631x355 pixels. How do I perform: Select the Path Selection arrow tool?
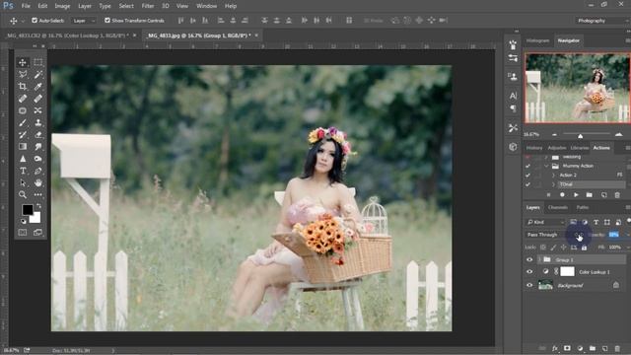tap(23, 183)
